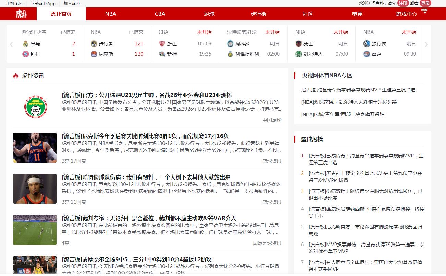
Task: Click the Xinjiang (新疆) CBA team logo
Action: [x=162, y=54]
